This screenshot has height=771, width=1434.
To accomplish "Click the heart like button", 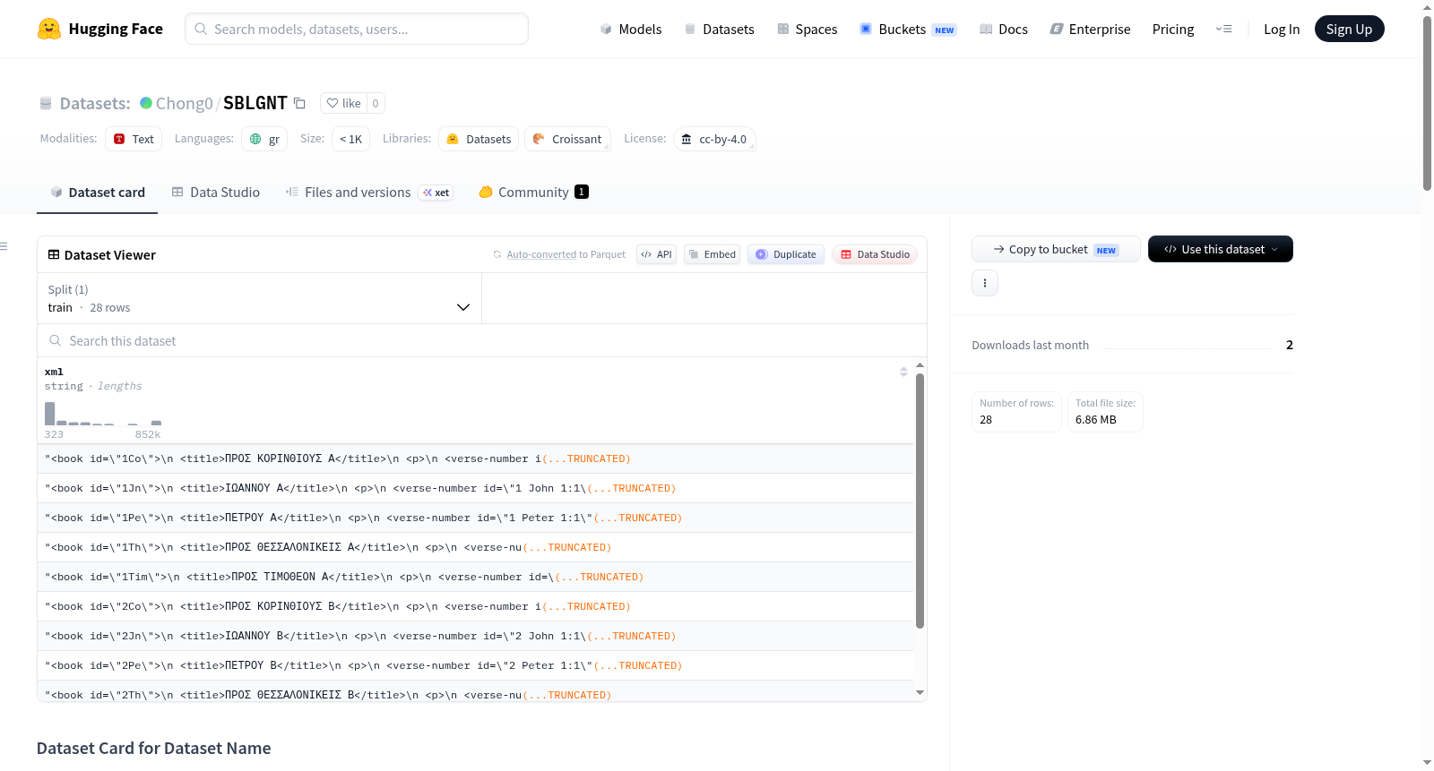I will pos(343,103).
